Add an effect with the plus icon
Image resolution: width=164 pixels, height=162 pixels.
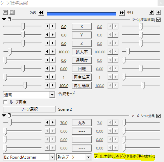158,12
